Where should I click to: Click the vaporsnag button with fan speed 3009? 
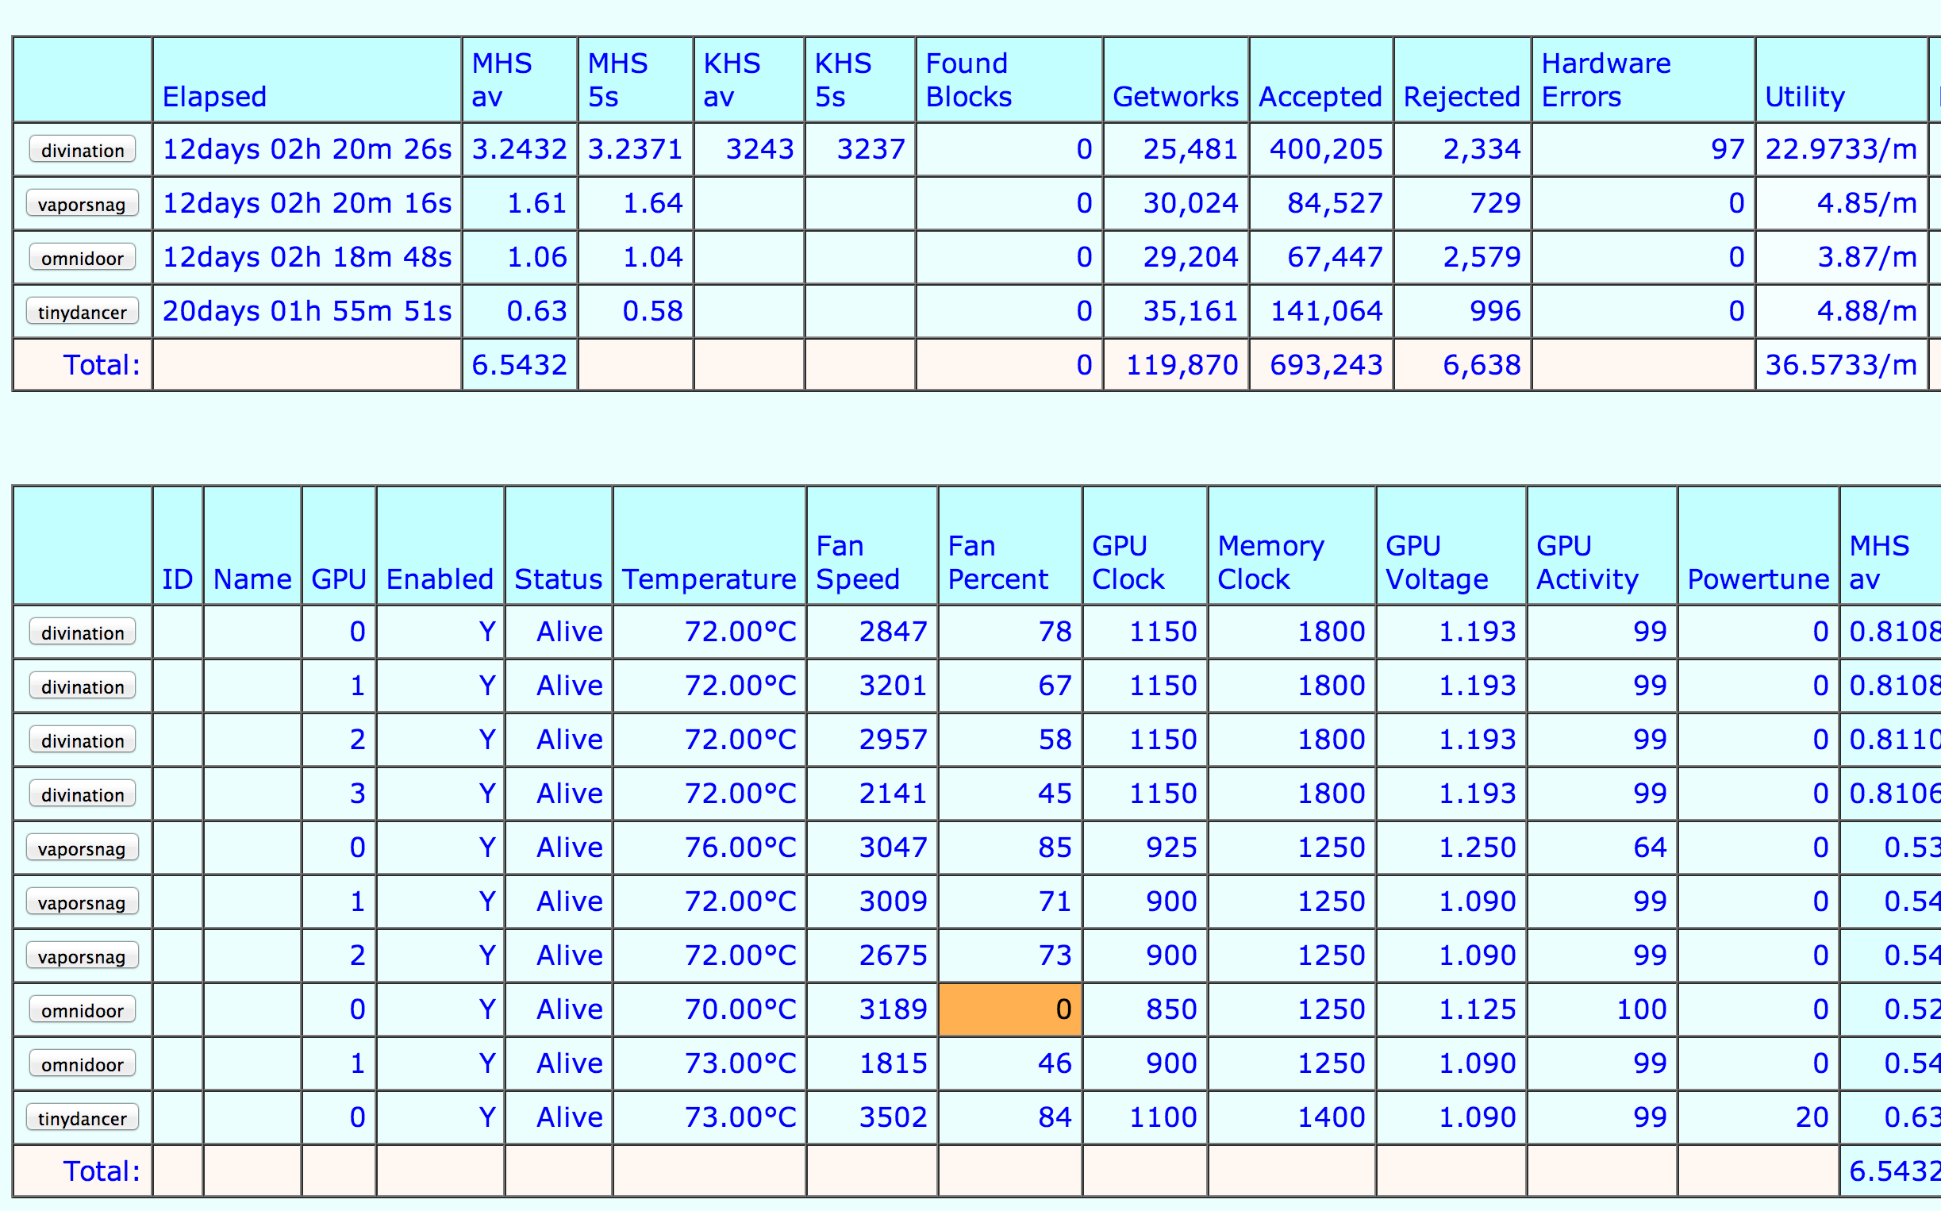pyautogui.click(x=83, y=902)
